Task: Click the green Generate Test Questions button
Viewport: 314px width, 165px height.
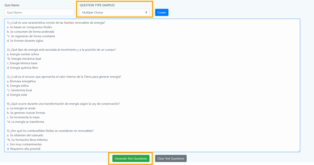Action: point(131,159)
